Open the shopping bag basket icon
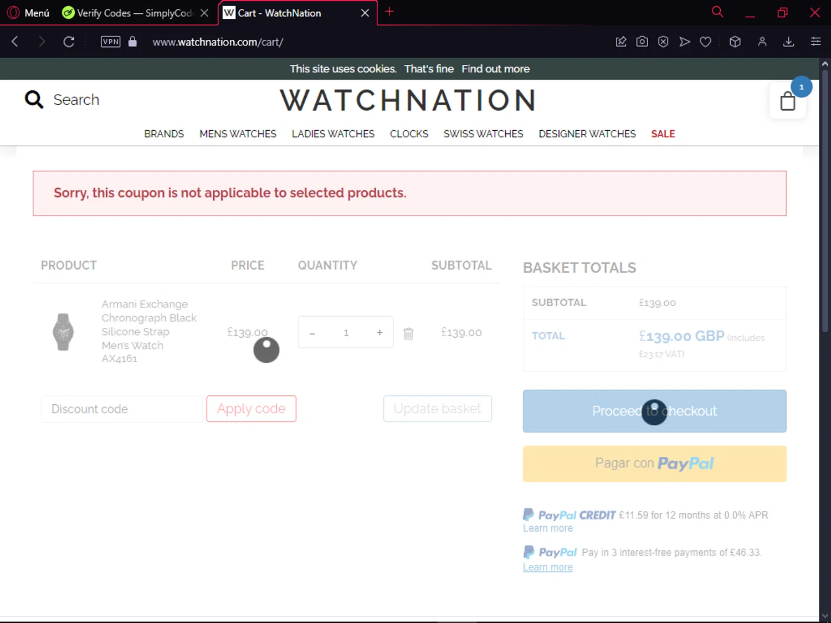Image resolution: width=831 pixels, height=623 pixels. (787, 101)
